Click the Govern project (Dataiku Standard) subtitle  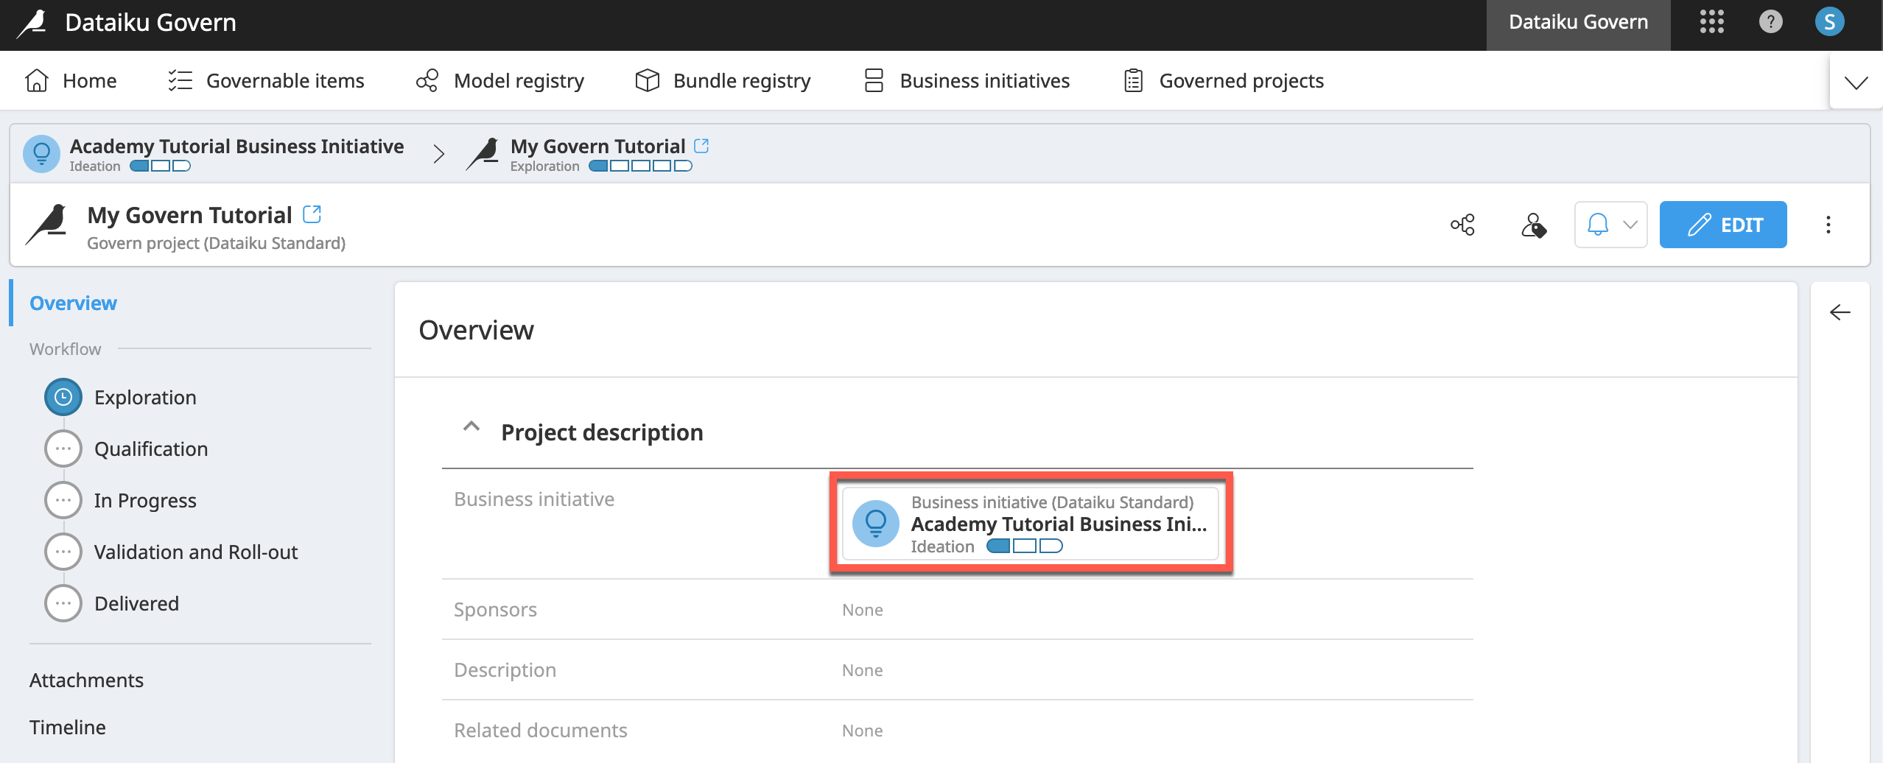(x=216, y=243)
